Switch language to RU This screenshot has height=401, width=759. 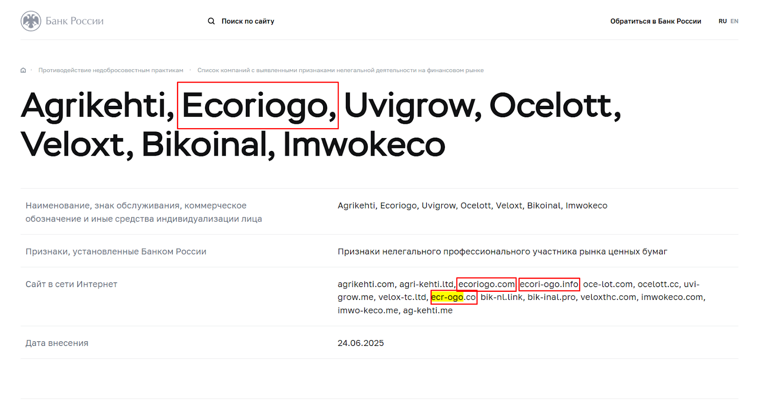tap(722, 21)
